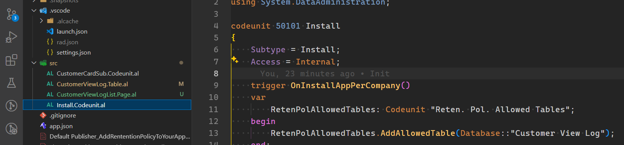Open settings.json in the explorer

click(x=74, y=52)
